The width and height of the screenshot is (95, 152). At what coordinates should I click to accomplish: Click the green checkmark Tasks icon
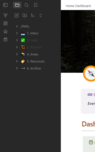pyautogui.click(x=23, y=40)
